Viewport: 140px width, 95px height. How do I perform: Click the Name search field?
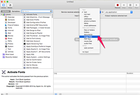point(37,11)
